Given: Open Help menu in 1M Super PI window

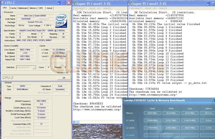Looking at the screenshot, I should click(163, 8).
